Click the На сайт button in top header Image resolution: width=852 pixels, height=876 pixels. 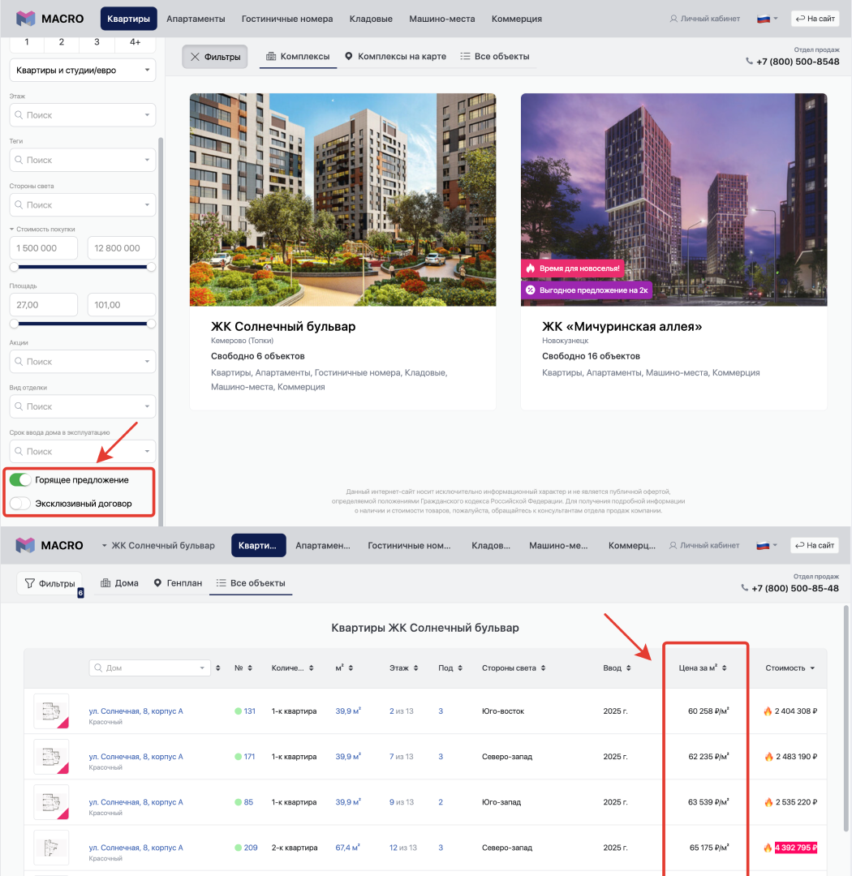point(815,19)
